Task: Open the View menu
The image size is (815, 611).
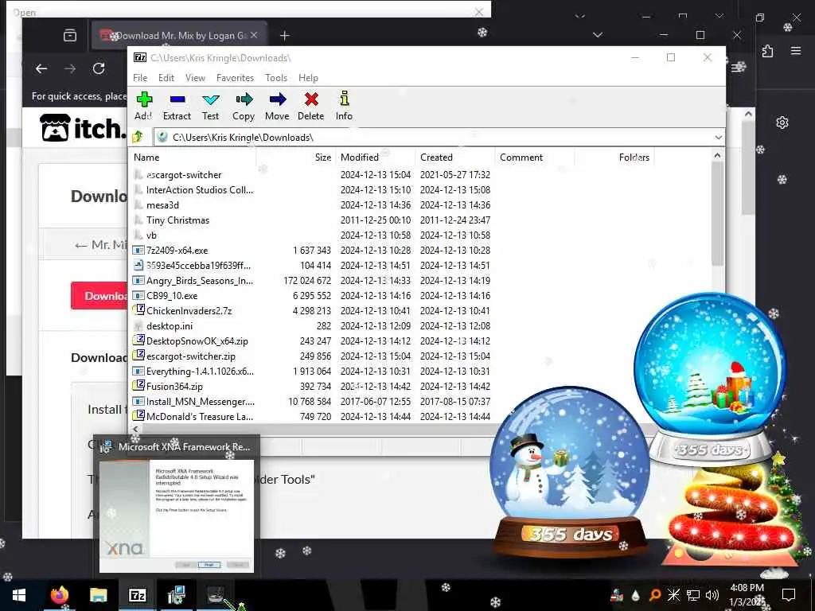Action: 196,78
